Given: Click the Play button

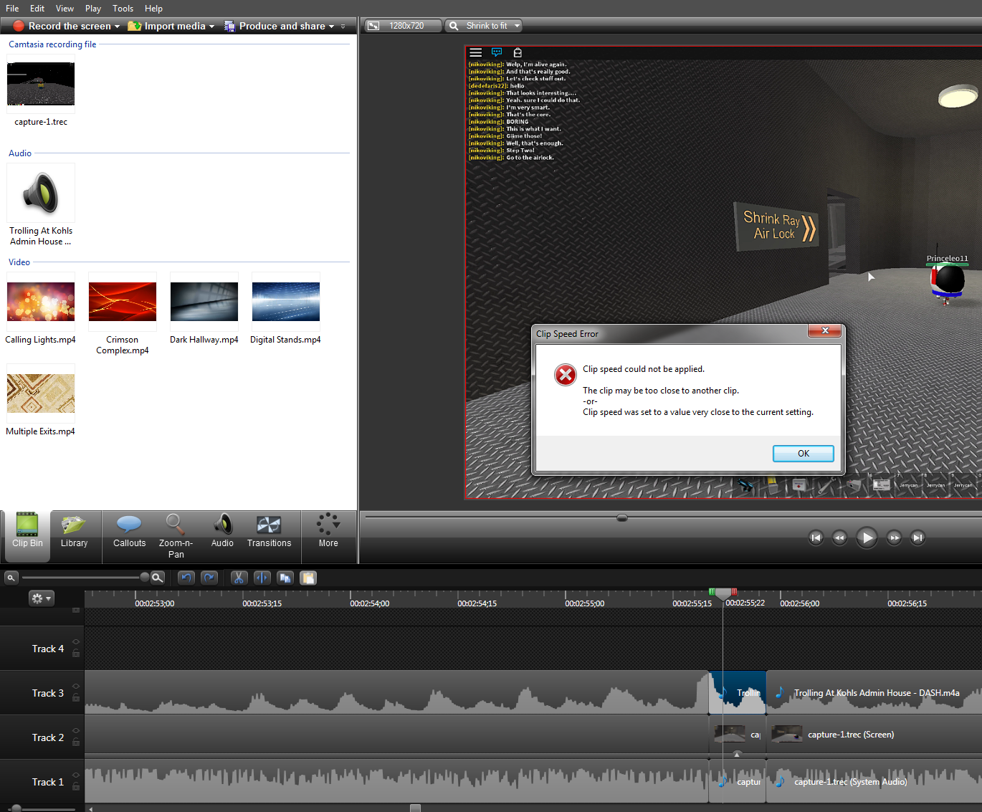Looking at the screenshot, I should (867, 538).
